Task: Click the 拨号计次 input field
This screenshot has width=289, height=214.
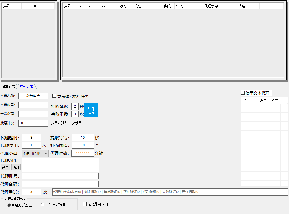Action: (33, 123)
